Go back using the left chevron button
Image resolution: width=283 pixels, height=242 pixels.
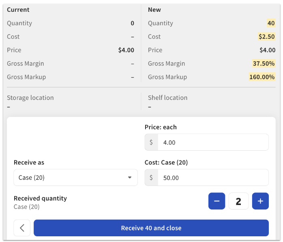22,228
